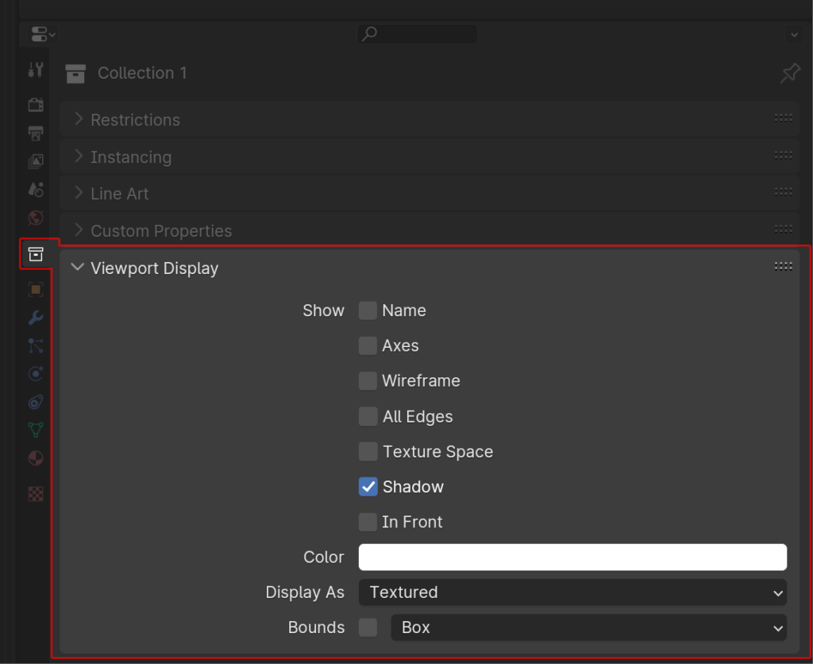Open the Scene properties tab
The image size is (813, 664).
click(35, 189)
